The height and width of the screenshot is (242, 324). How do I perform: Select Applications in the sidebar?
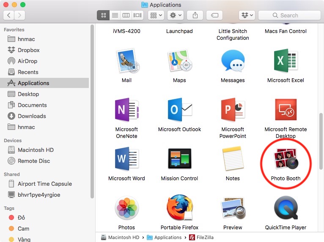point(44,83)
